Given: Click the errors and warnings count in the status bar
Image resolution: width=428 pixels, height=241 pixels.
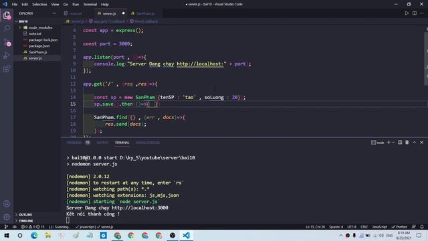Looking at the screenshot, I should pyautogui.click(x=33, y=227).
